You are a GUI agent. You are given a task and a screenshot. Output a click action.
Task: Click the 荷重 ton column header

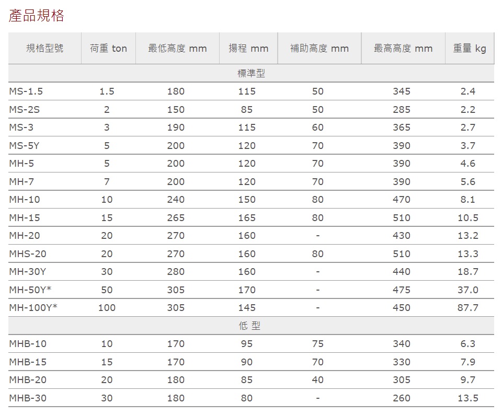point(108,49)
